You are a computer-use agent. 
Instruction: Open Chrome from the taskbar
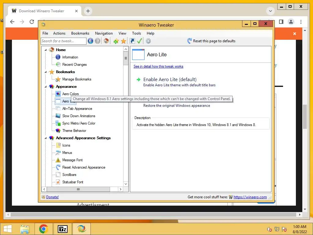tap(43, 229)
